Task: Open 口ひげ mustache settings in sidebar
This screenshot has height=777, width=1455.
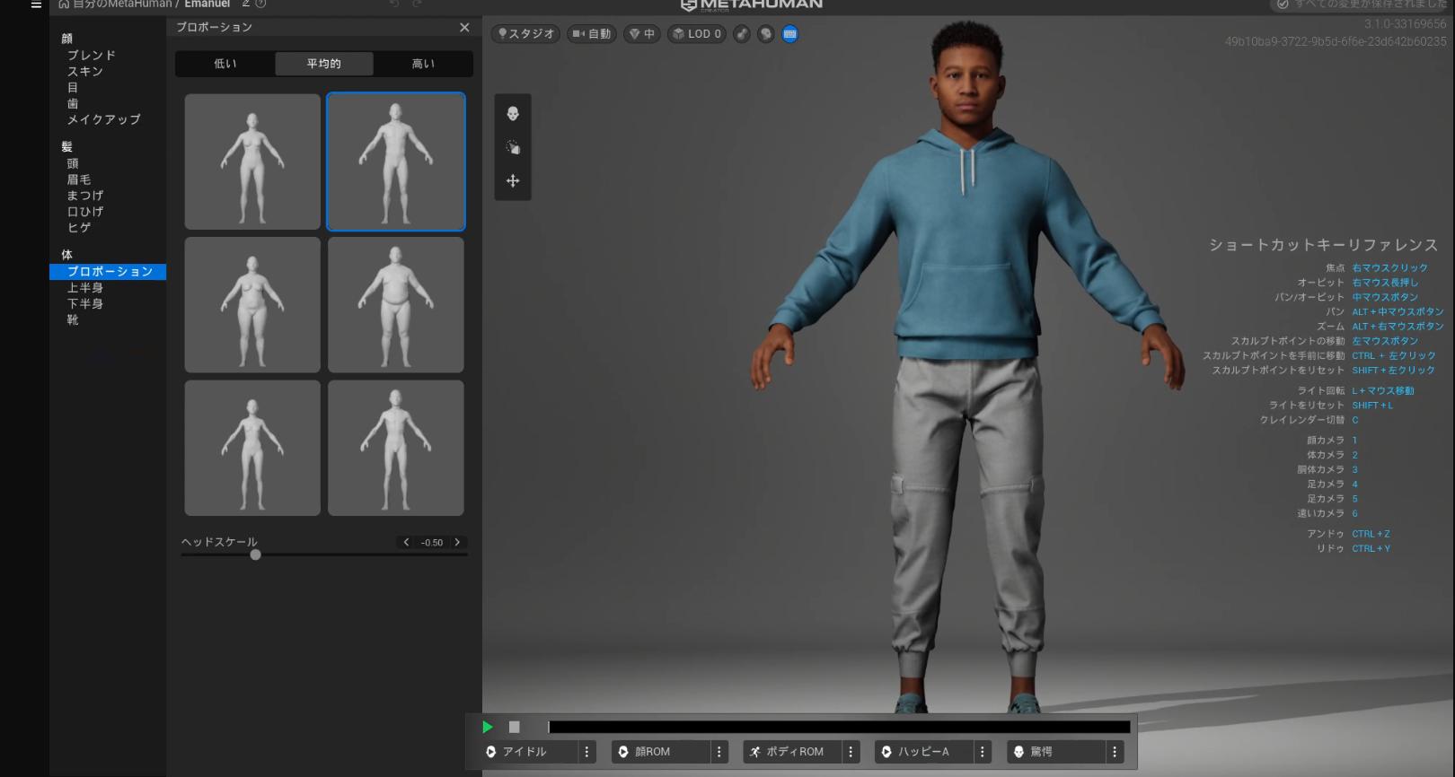Action: (85, 212)
